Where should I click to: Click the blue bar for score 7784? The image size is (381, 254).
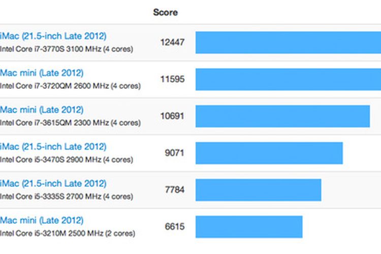point(258,190)
